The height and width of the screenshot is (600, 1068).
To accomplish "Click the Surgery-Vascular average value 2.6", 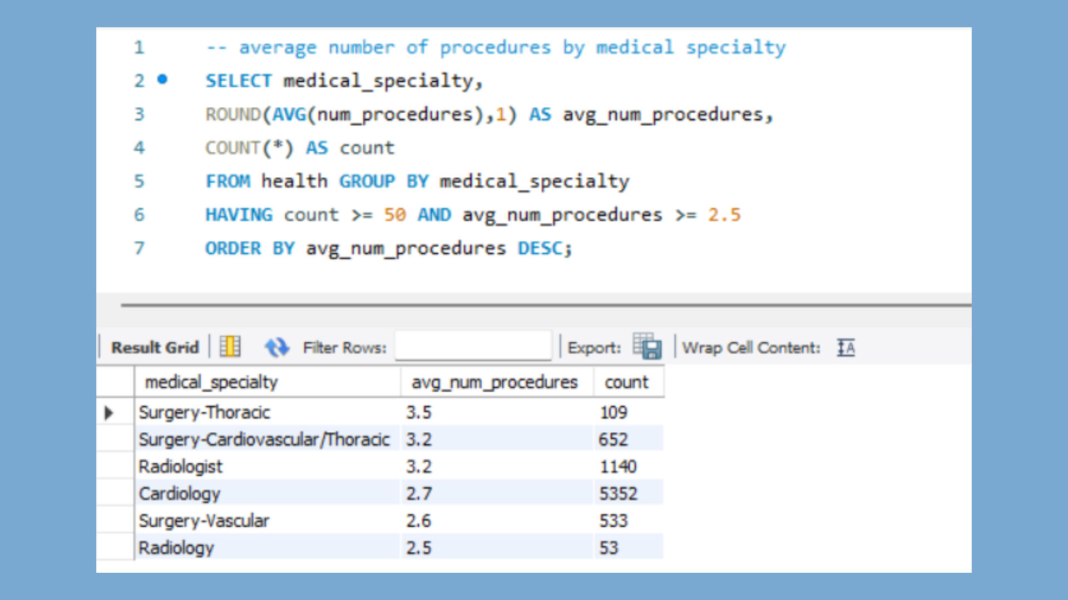I will pos(418,521).
